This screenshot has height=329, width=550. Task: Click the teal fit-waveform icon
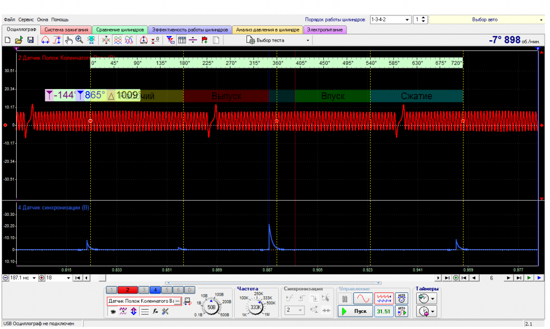pos(91,40)
